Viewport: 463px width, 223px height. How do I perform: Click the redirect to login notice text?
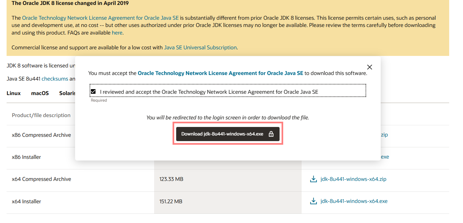tap(228, 117)
